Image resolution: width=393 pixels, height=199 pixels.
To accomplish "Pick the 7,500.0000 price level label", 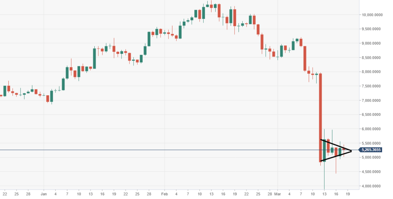I will pos(372,86).
